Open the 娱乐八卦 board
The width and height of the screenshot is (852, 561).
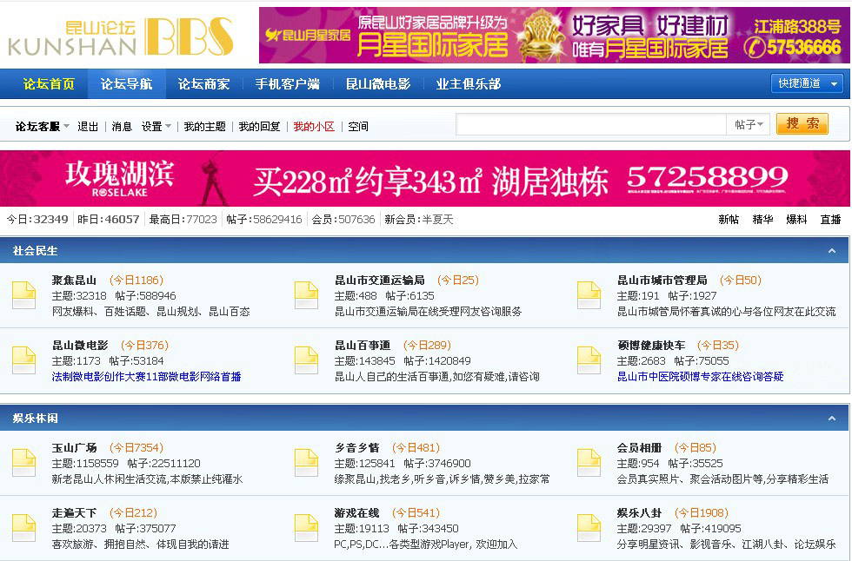click(x=640, y=512)
